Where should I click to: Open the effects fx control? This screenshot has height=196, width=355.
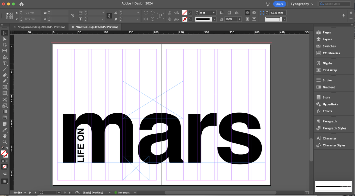click(237, 13)
